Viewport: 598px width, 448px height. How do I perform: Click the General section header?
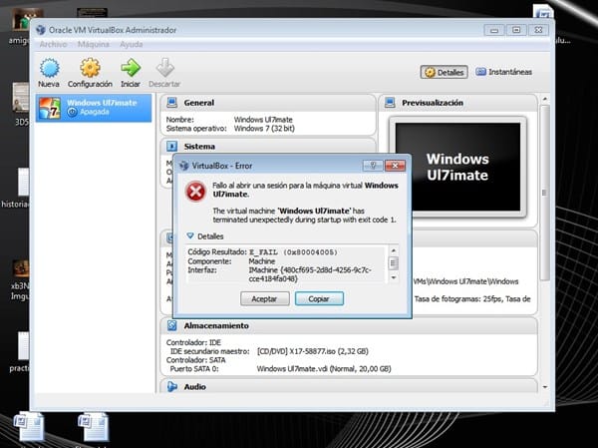[x=268, y=103]
